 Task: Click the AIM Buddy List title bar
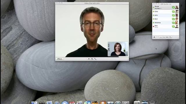coord(166,4)
